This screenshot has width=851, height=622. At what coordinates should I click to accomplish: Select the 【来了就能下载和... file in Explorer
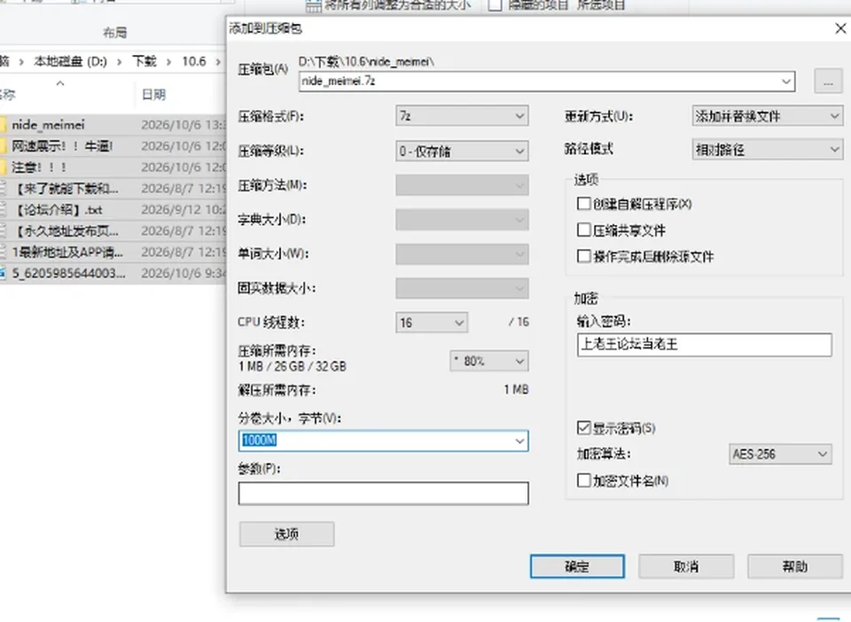pos(66,189)
